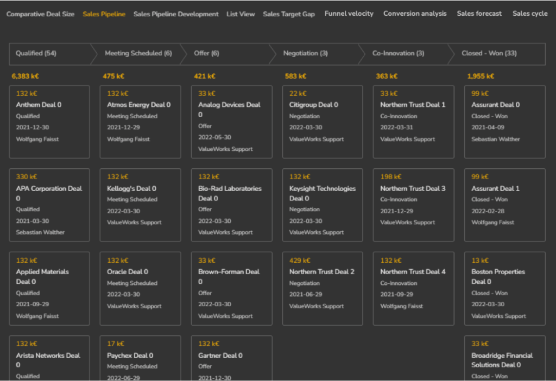Go to Sales Target Gap tab
Image resolution: width=556 pixels, height=381 pixels.
click(x=289, y=14)
